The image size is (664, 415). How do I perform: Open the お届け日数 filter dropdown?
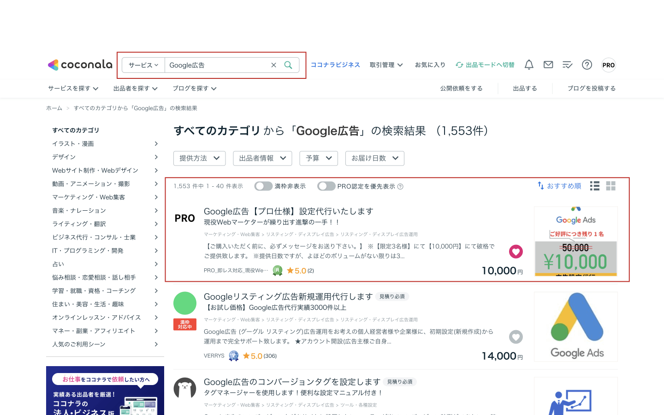tap(374, 158)
